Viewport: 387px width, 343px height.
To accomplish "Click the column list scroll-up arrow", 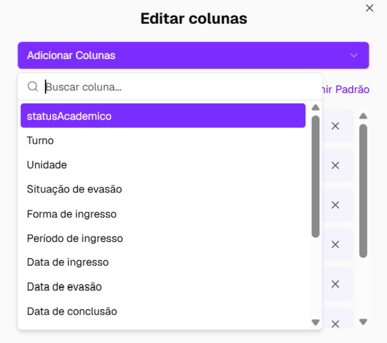I will 363,116.
